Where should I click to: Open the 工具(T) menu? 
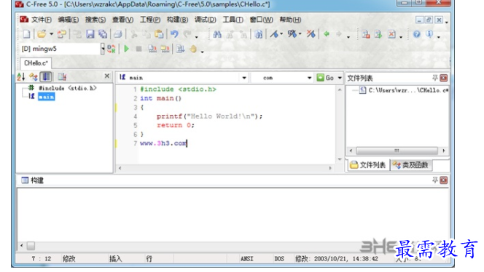click(x=233, y=20)
